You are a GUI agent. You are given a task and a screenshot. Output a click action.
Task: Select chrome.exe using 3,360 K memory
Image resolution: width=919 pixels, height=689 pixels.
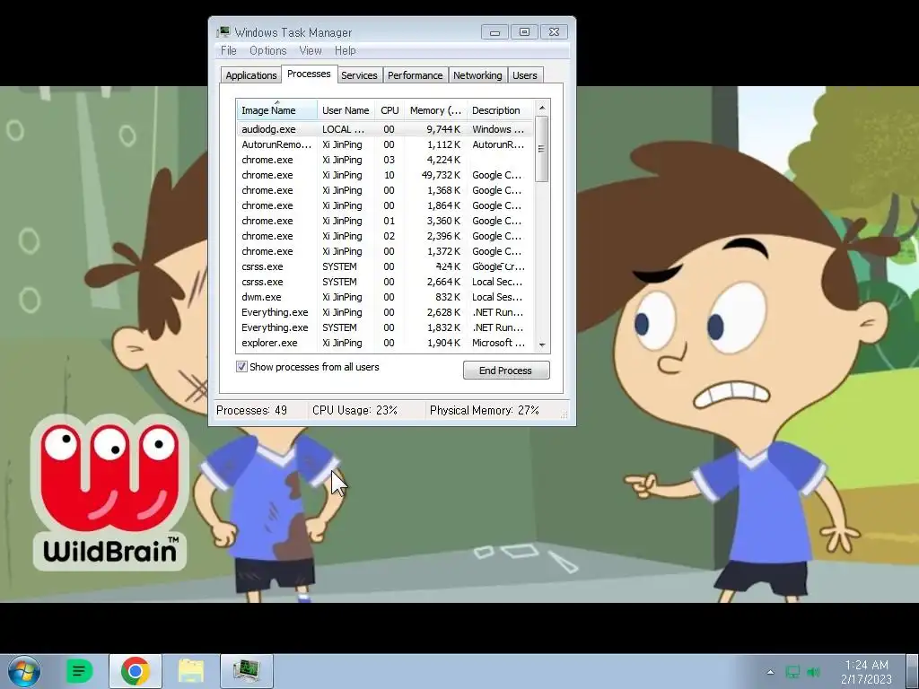tap(385, 221)
